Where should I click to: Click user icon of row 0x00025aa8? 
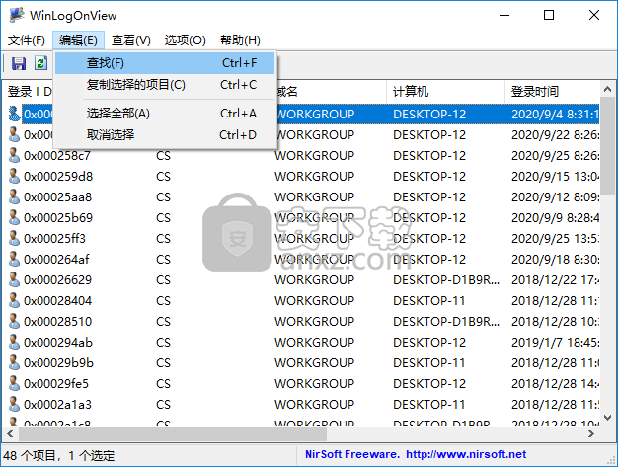tap(14, 197)
